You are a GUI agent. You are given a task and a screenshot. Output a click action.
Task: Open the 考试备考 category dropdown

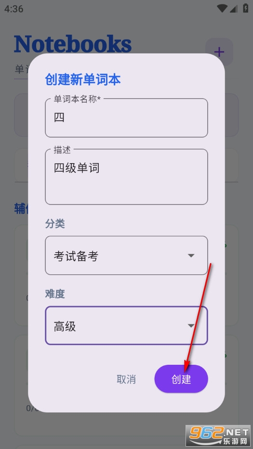pos(126,256)
